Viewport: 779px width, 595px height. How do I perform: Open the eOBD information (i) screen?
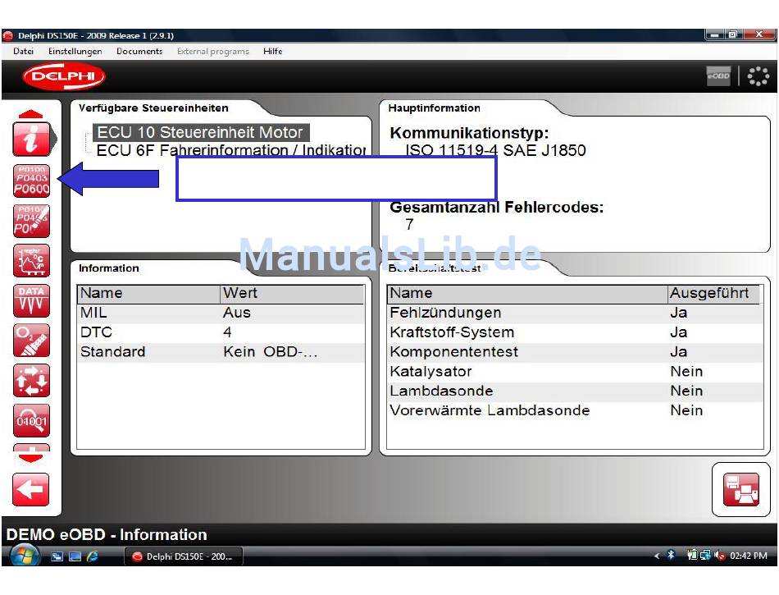tap(31, 140)
